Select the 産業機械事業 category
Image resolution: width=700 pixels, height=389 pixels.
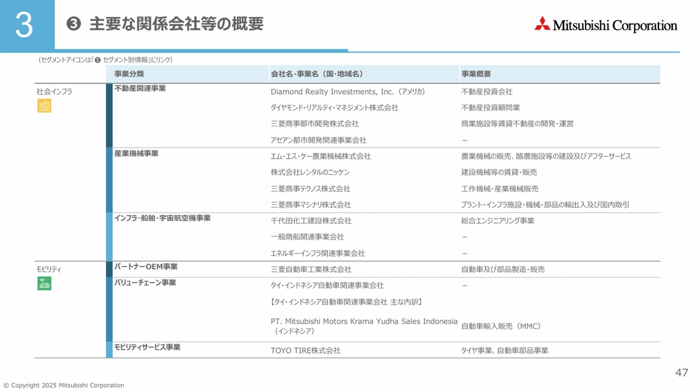[136, 153]
